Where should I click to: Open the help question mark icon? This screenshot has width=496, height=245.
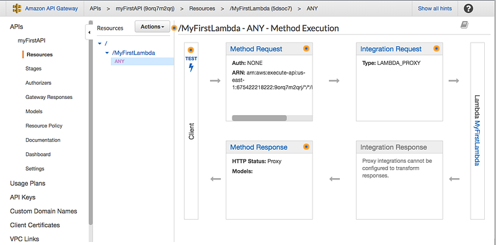[468, 9]
